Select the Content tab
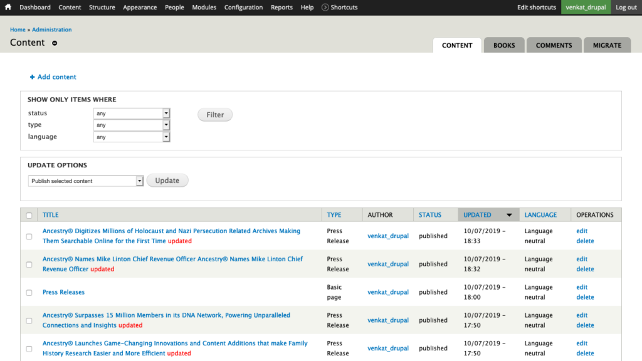 457,45
